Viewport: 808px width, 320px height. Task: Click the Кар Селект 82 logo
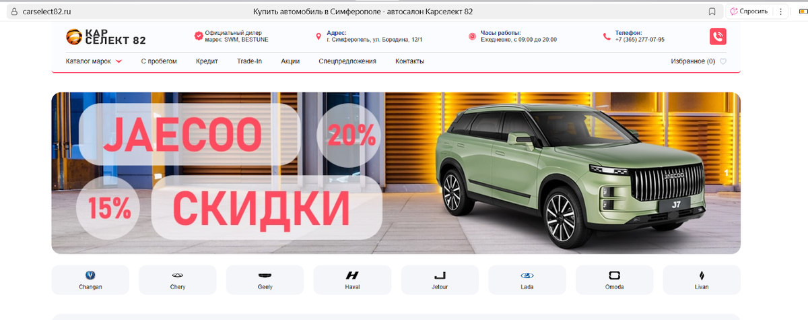point(105,36)
